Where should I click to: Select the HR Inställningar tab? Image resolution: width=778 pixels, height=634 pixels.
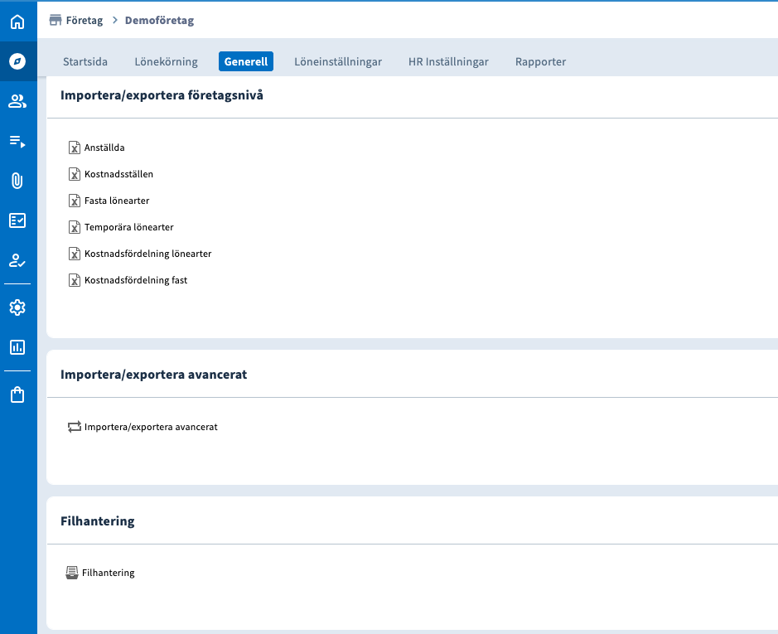coord(448,61)
